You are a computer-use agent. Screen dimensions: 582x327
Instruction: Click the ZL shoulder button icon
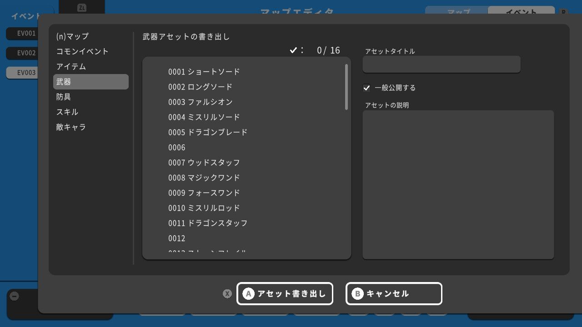[x=83, y=7]
